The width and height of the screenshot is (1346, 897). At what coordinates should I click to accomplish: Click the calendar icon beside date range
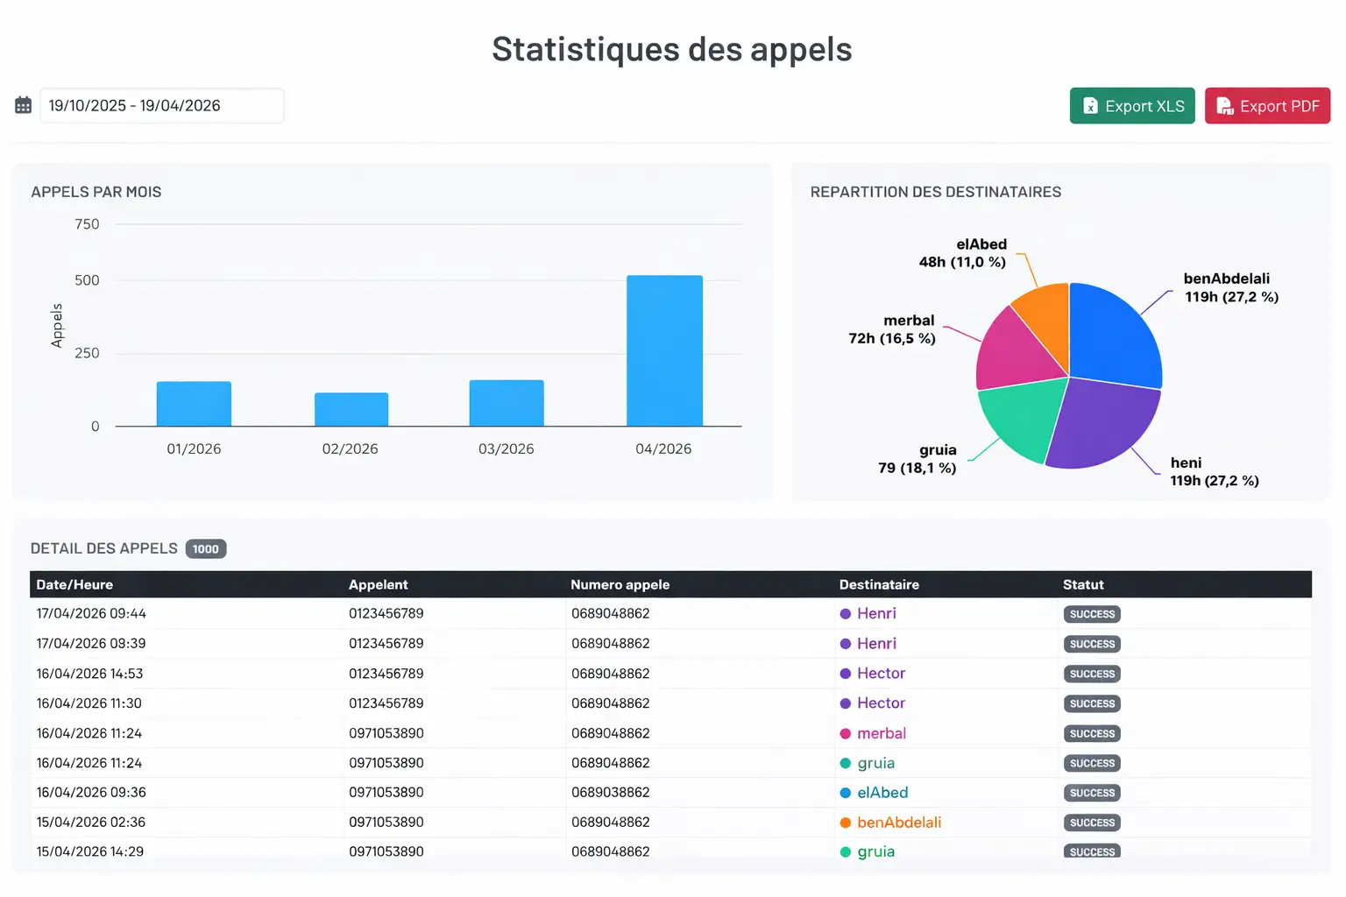pyautogui.click(x=24, y=106)
